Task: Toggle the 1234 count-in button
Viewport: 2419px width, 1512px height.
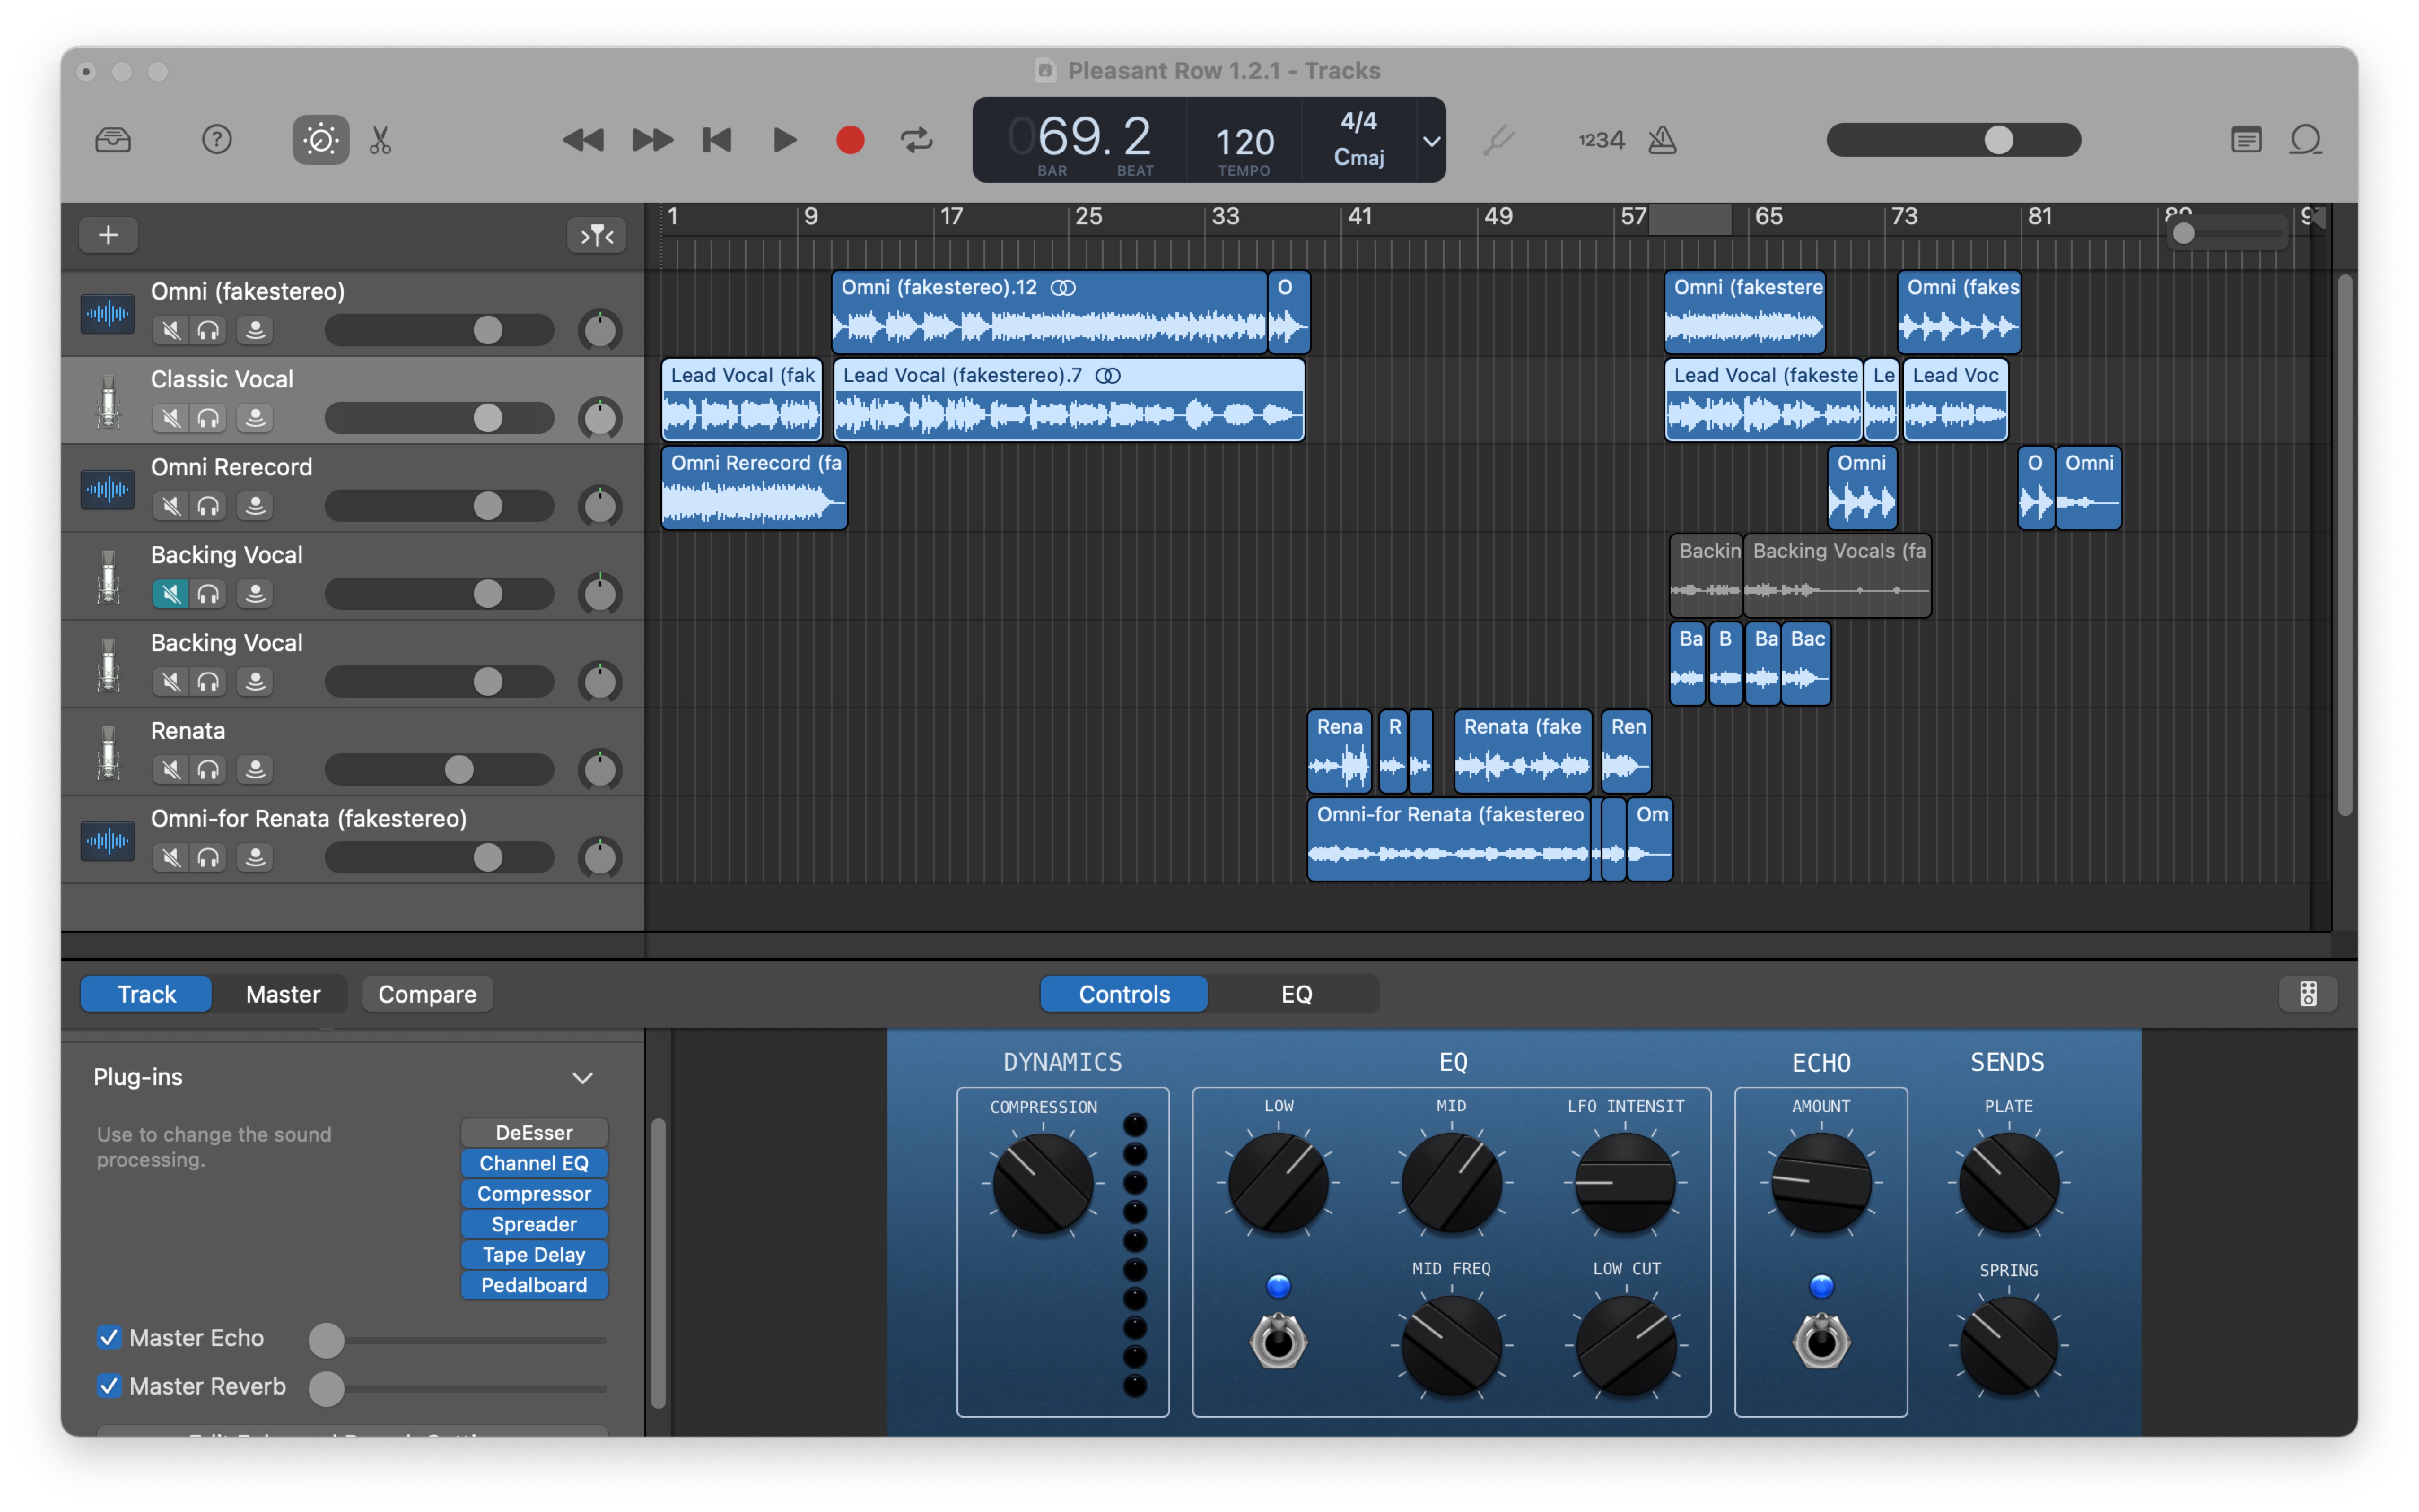Action: pyautogui.click(x=1601, y=140)
